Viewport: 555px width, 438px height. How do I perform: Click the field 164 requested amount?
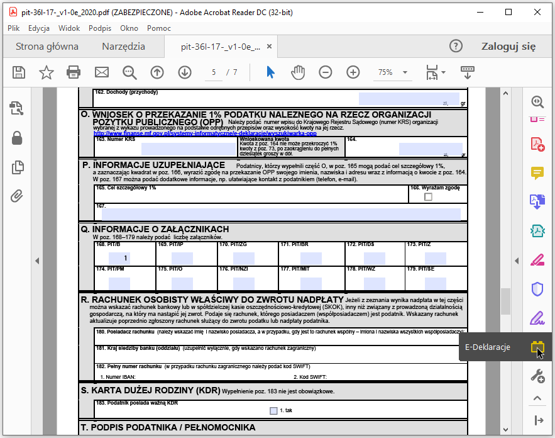pos(431,149)
